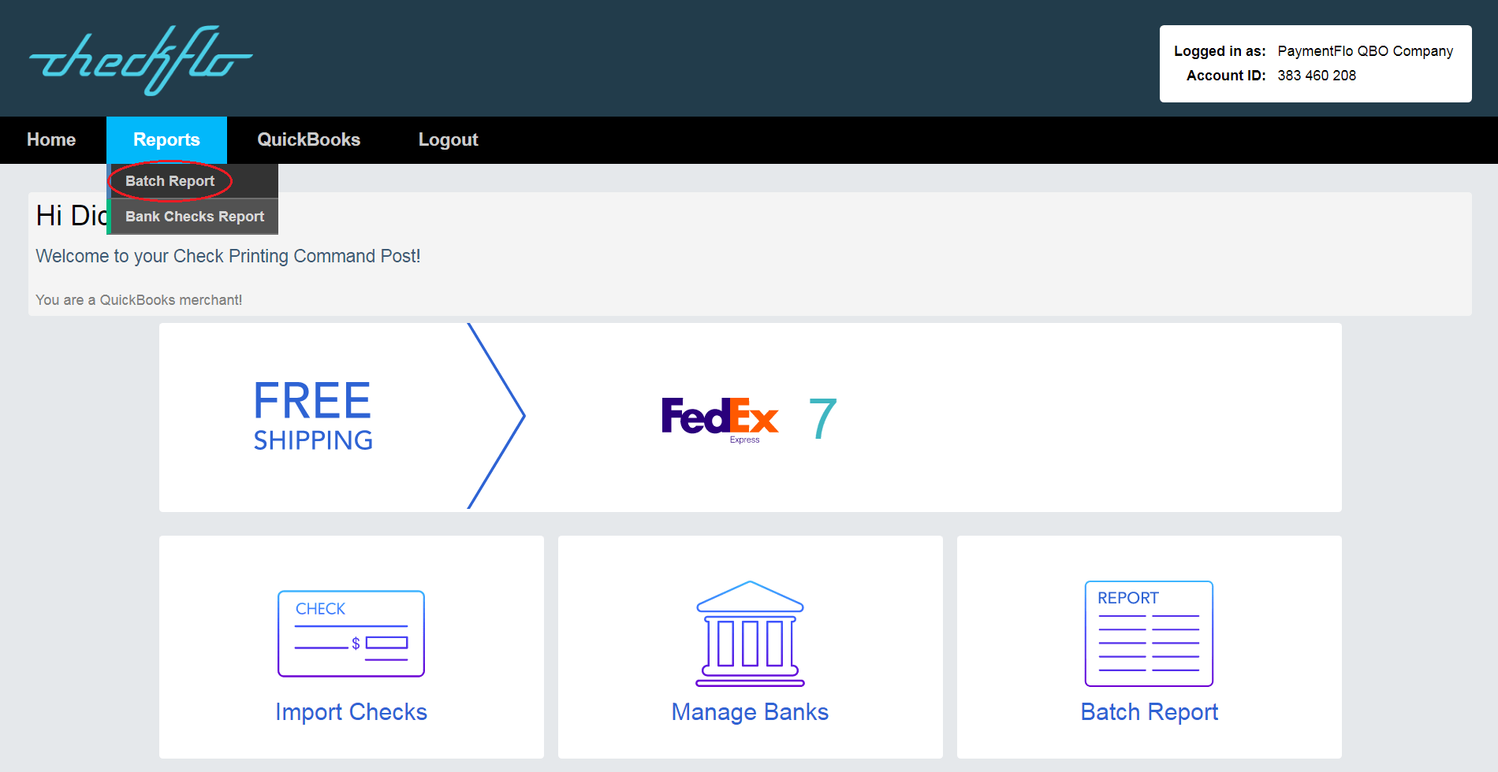Screen dimensions: 1498x772
Task: Click the FedEx Express logo
Action: pos(720,419)
